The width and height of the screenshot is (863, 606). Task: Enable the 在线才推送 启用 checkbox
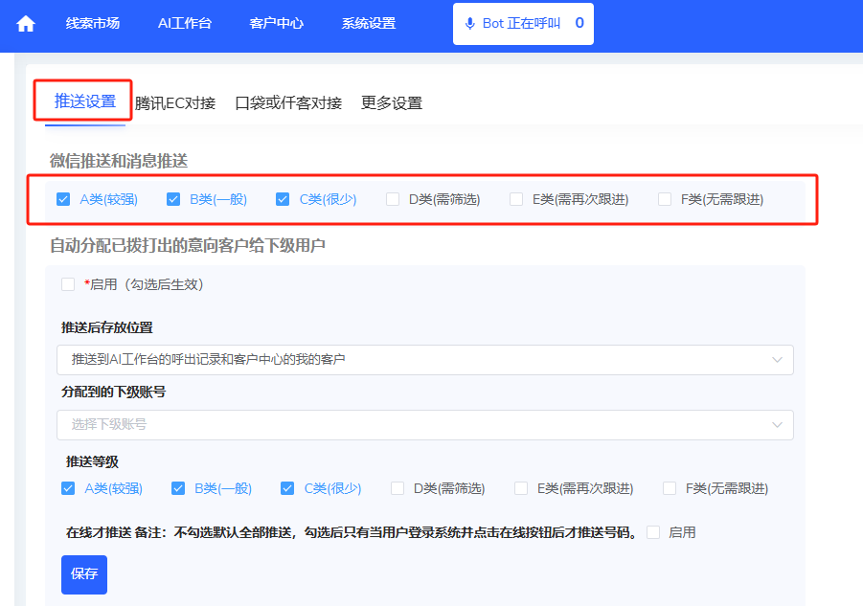[x=653, y=532]
